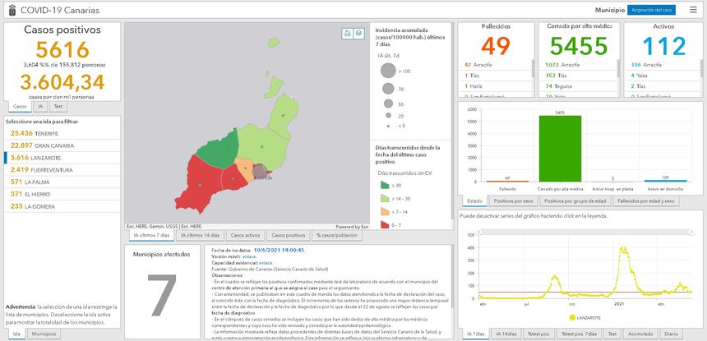Open the Test tab under Casos positivos
Screen dimensions: 707x341
click(58, 106)
